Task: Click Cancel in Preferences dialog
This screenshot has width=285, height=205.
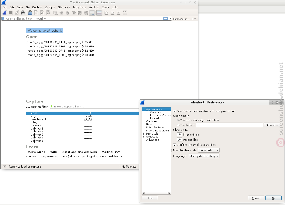Action: 256,198
